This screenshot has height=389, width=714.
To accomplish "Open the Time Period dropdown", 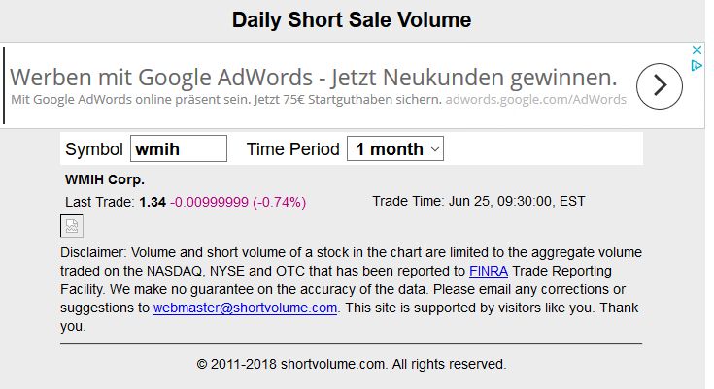I will click(395, 148).
